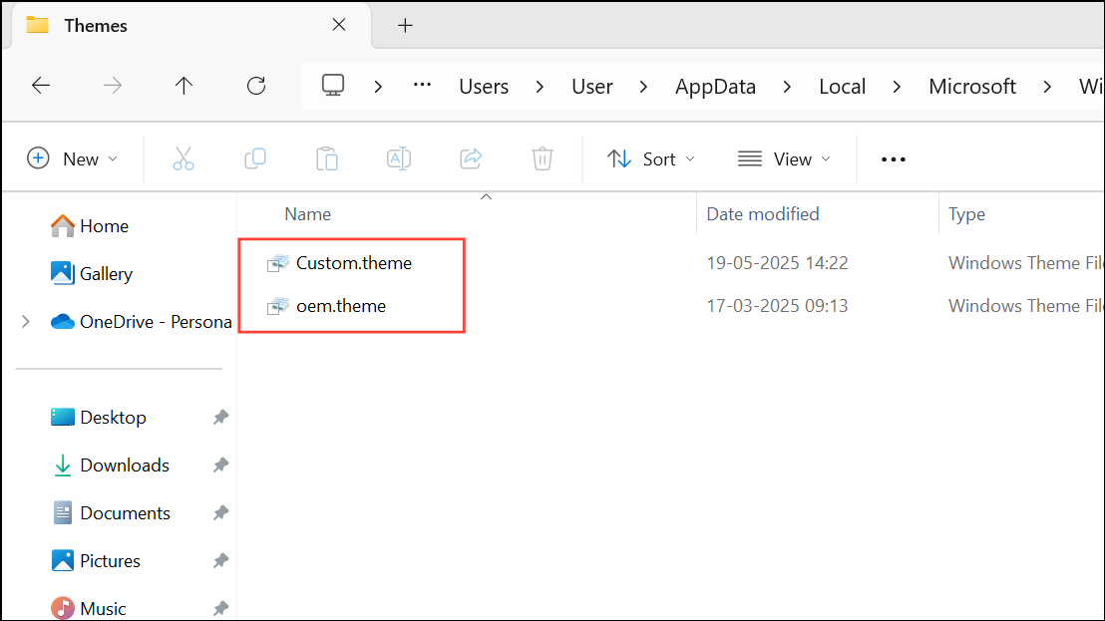Open Downloads in quick access
The height and width of the screenshot is (621, 1105).
(x=111, y=466)
